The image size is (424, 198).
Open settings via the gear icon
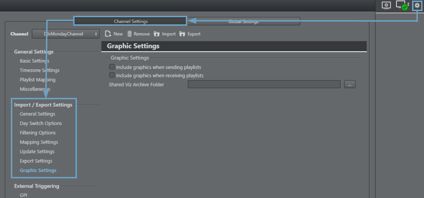(x=417, y=6)
